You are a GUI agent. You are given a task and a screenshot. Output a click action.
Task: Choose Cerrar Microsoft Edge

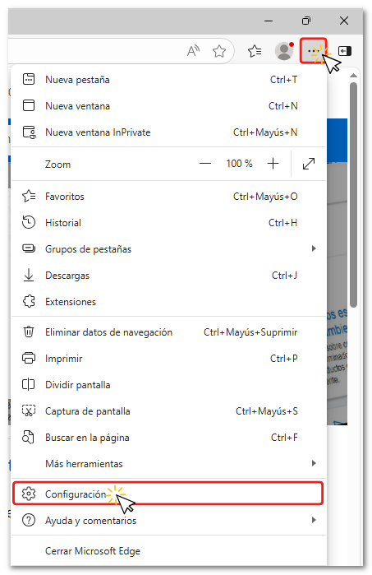click(x=168, y=551)
